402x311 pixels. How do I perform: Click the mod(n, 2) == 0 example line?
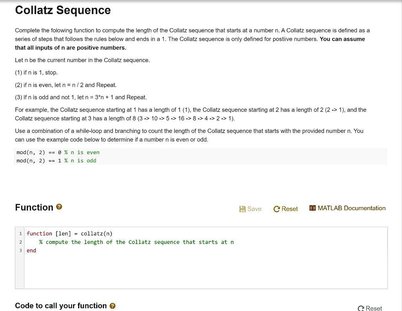(x=58, y=153)
